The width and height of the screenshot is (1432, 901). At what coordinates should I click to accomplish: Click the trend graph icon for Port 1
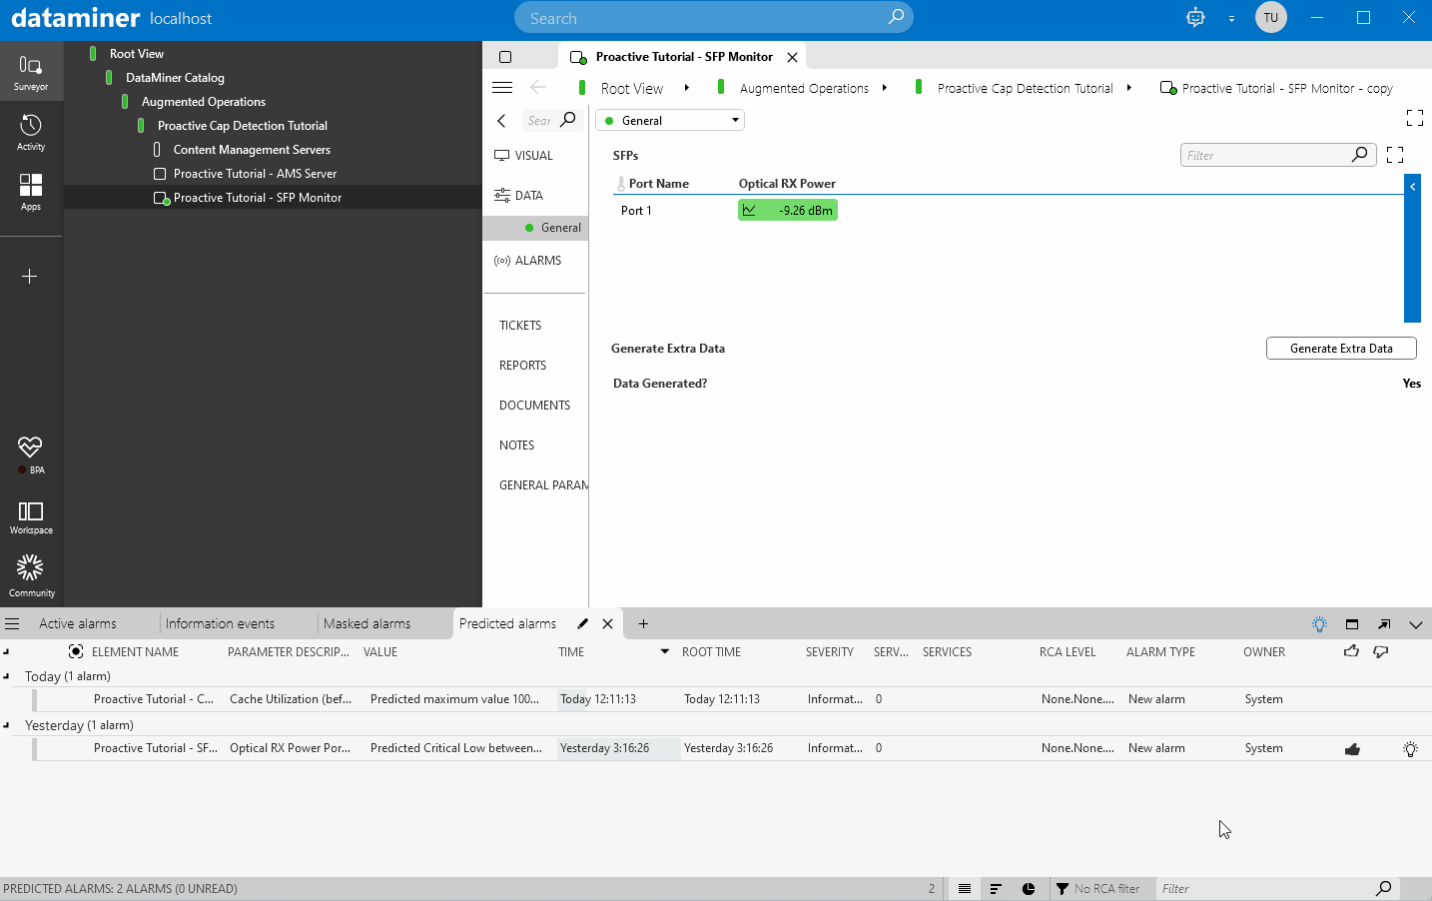point(749,211)
